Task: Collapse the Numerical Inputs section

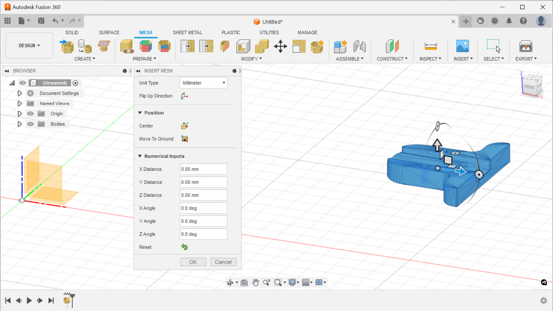Action: 140,156
